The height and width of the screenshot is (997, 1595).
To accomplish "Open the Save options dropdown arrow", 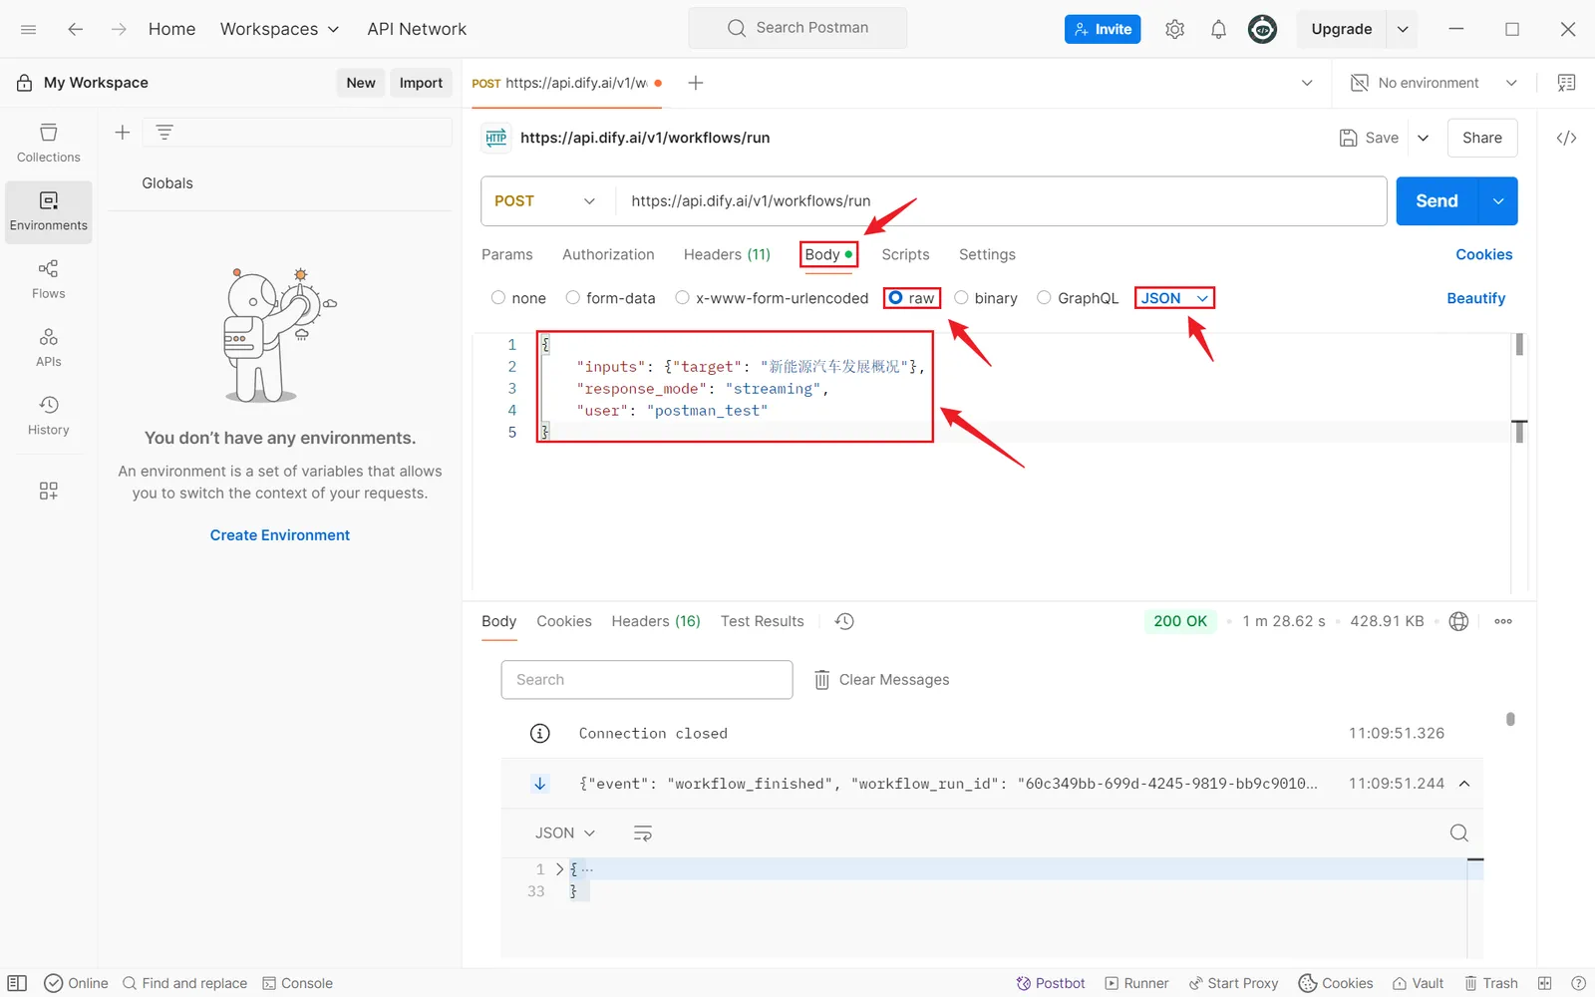I will click(1423, 138).
